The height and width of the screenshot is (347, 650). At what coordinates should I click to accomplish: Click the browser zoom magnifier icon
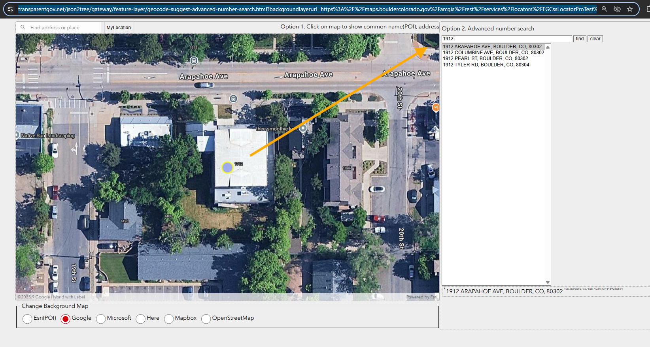(604, 9)
